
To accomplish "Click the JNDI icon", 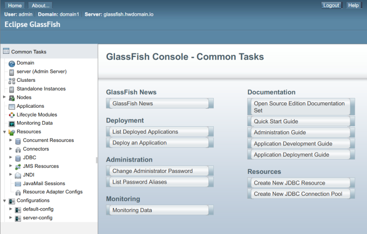I will click(18, 175).
